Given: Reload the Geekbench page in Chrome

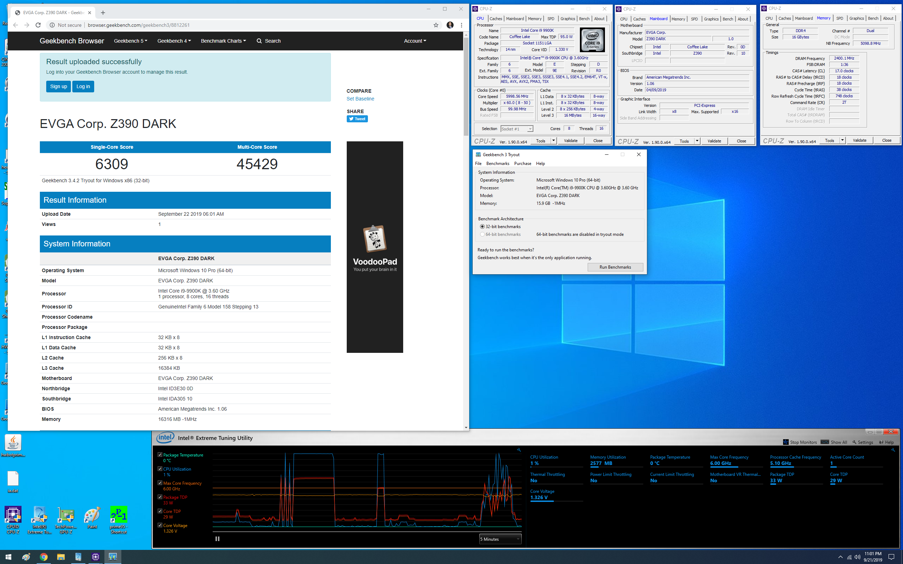Looking at the screenshot, I should (38, 25).
